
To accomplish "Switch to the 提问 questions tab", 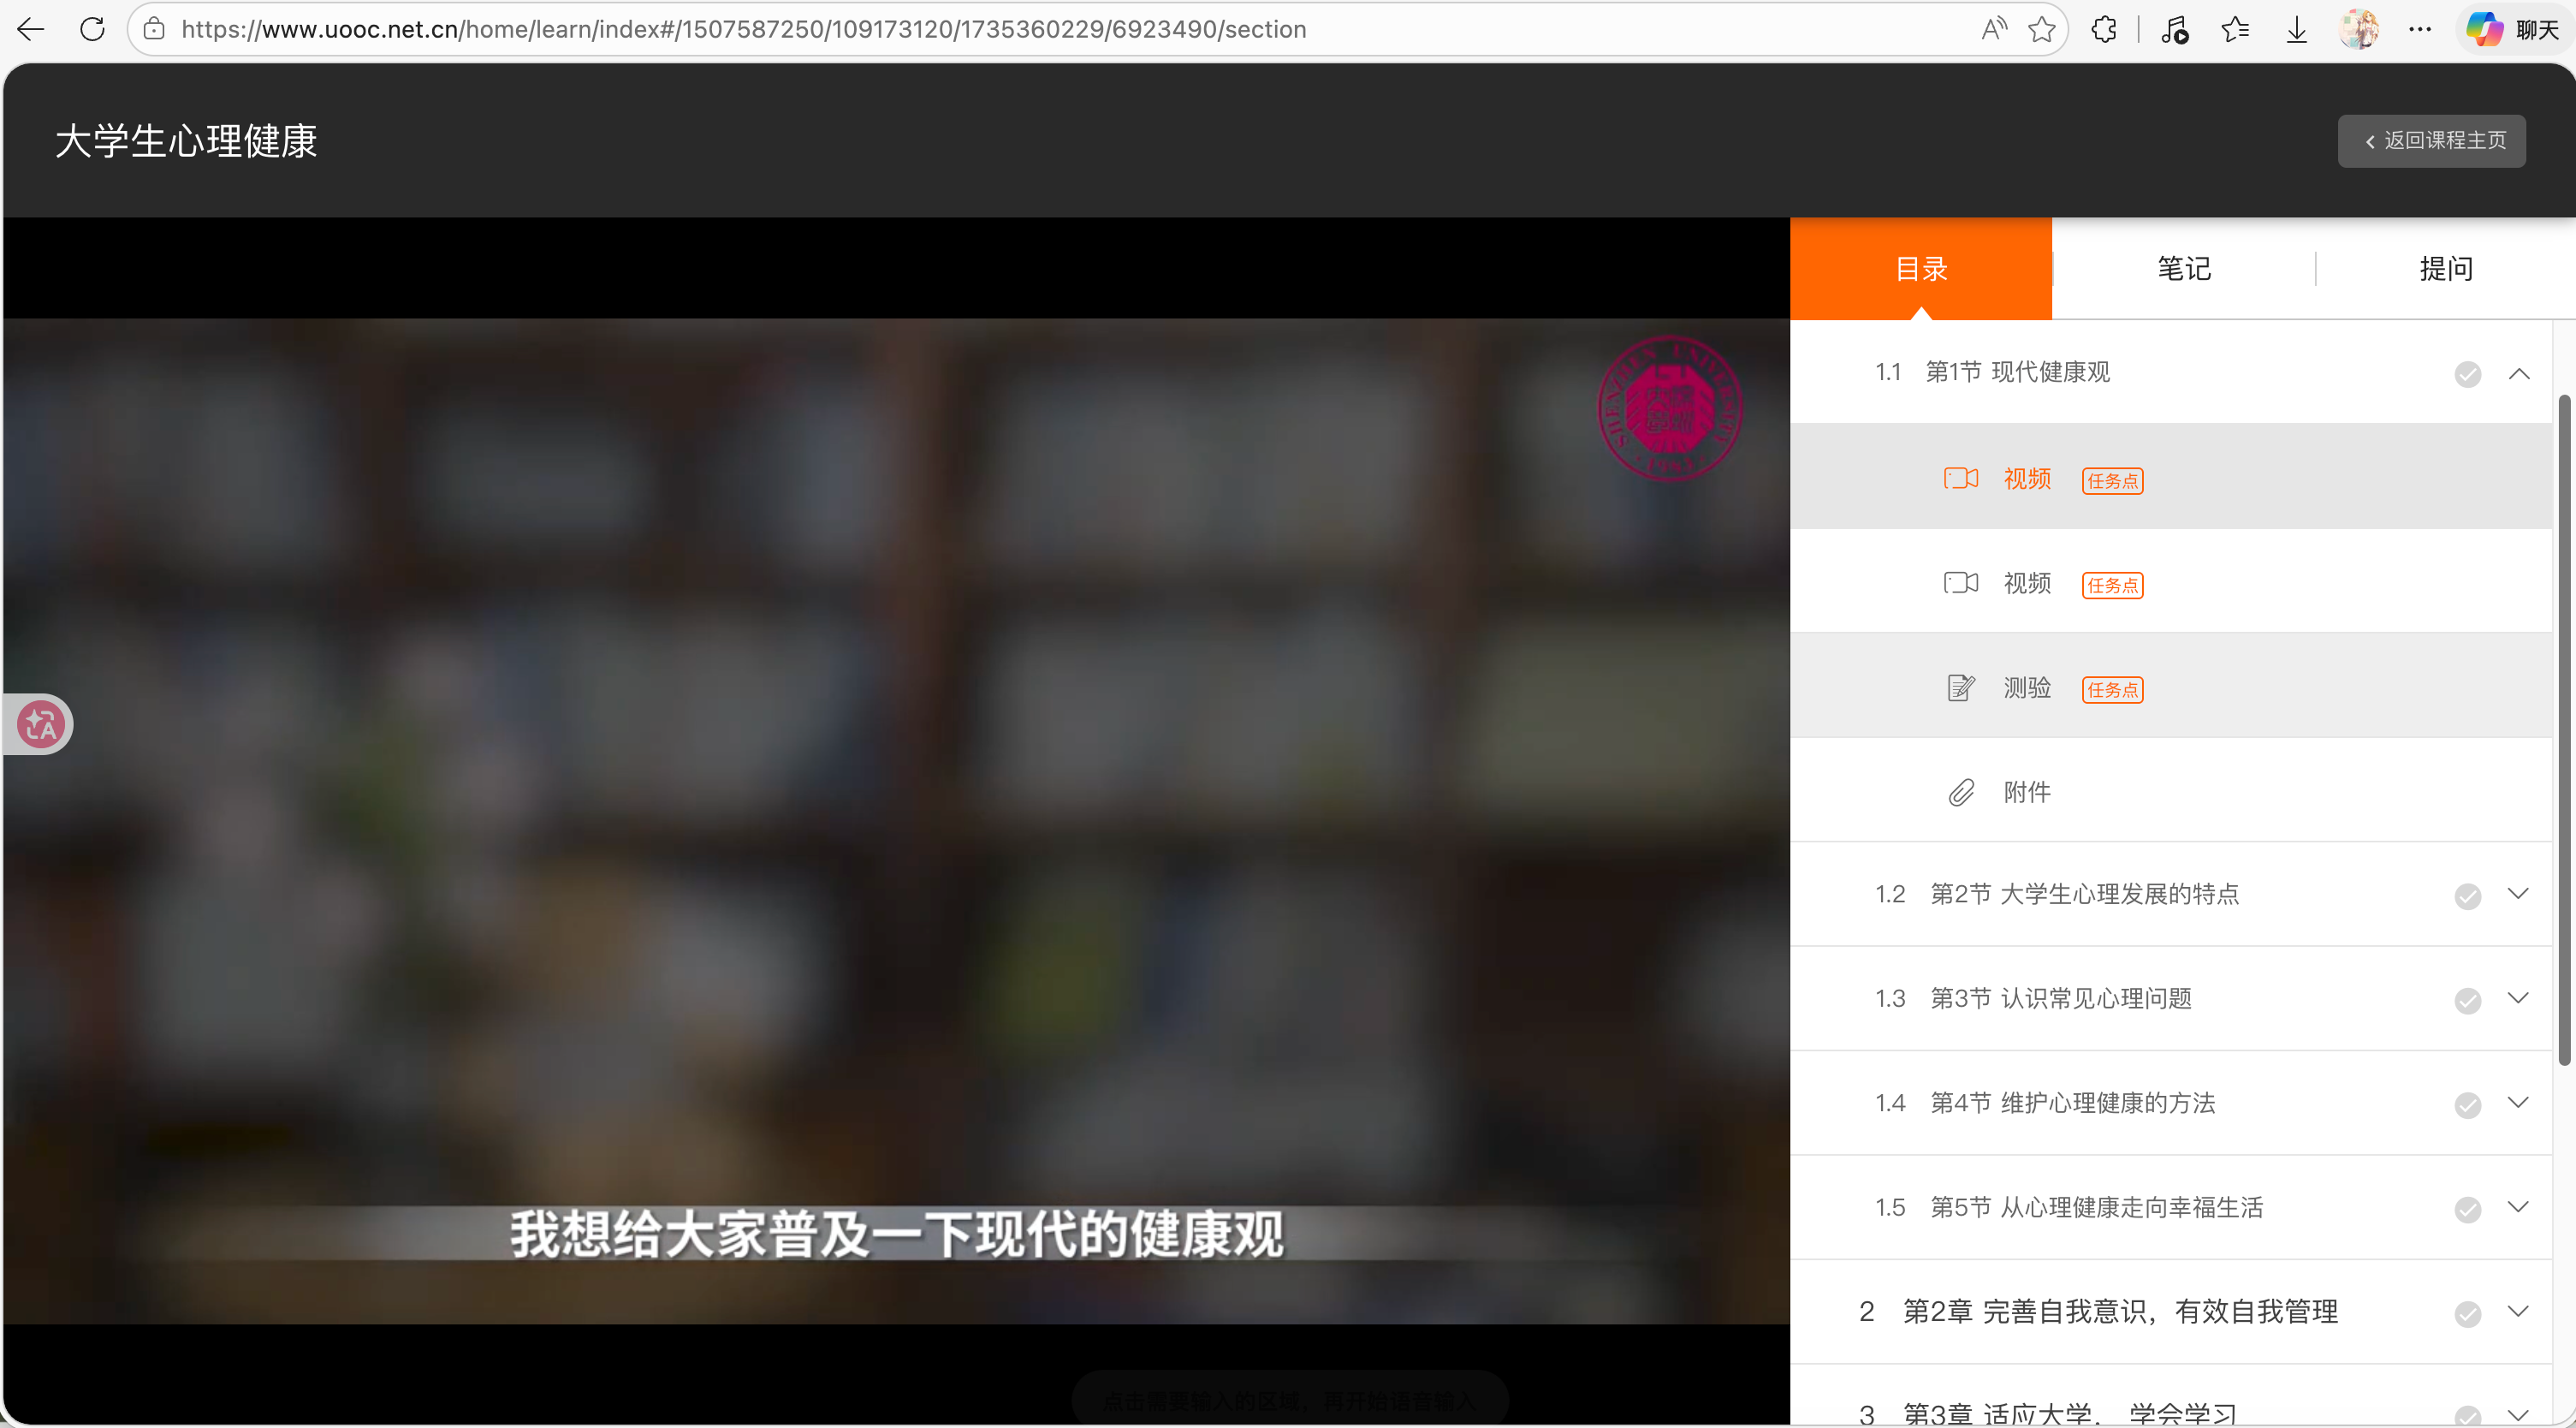I will pyautogui.click(x=2446, y=268).
